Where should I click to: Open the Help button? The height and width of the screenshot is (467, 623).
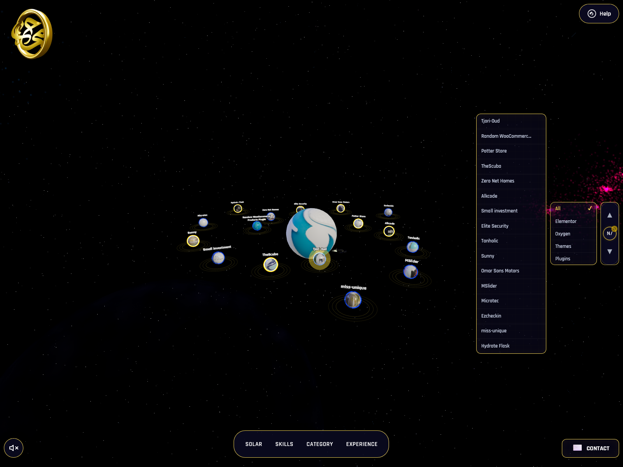pos(599,14)
